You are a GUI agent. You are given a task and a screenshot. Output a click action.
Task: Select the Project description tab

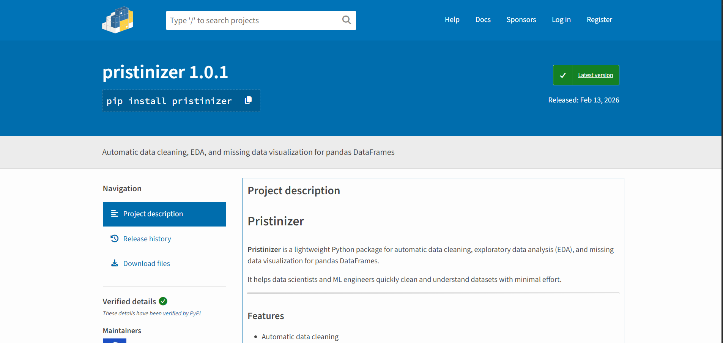[164, 214]
